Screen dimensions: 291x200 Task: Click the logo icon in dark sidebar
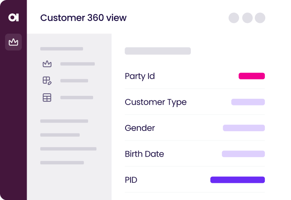13,17
